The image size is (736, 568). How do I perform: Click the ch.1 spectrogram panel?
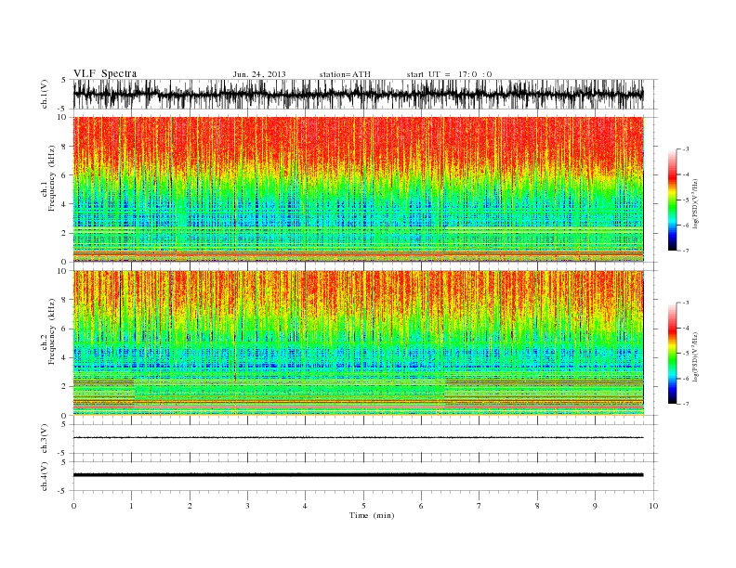[359, 189]
